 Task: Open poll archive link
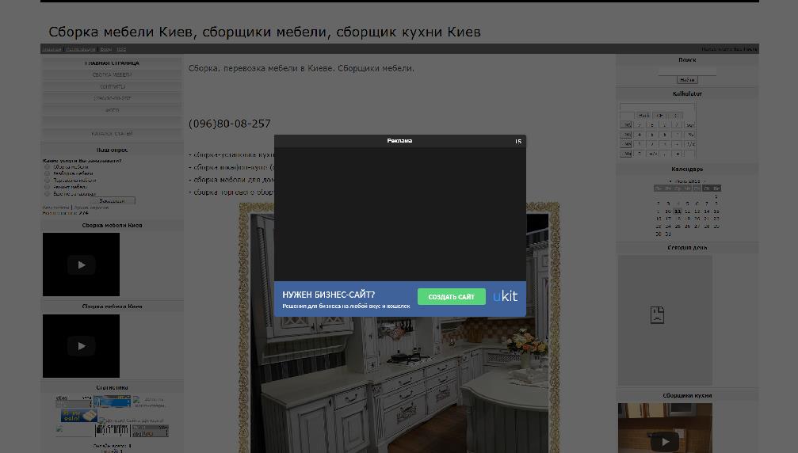click(x=92, y=207)
